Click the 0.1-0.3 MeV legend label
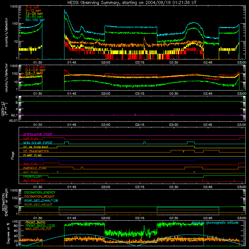Image resolution: width=249 pixels, height=249 pixels. tap(35, 67)
